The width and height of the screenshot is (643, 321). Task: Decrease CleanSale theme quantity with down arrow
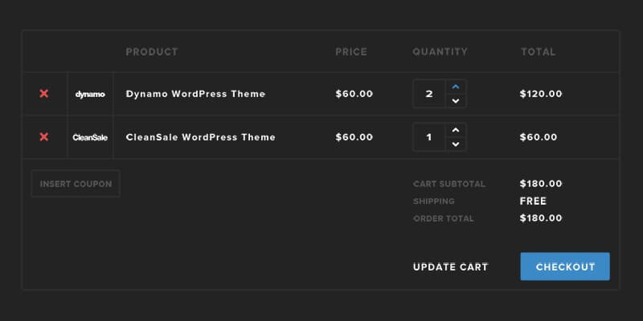456,144
